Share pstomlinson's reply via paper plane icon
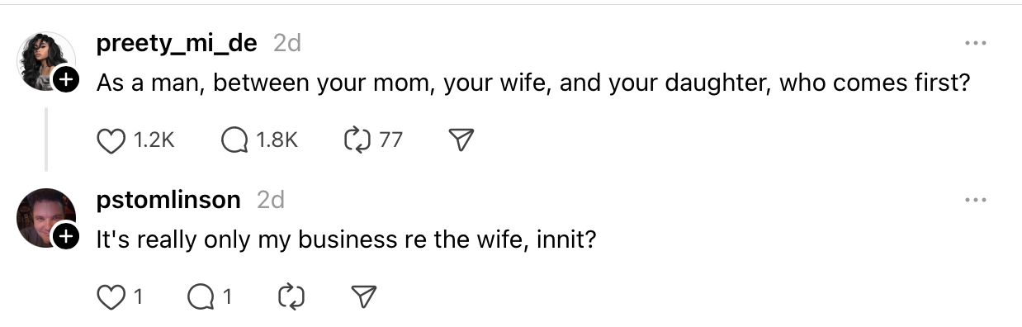 click(364, 296)
